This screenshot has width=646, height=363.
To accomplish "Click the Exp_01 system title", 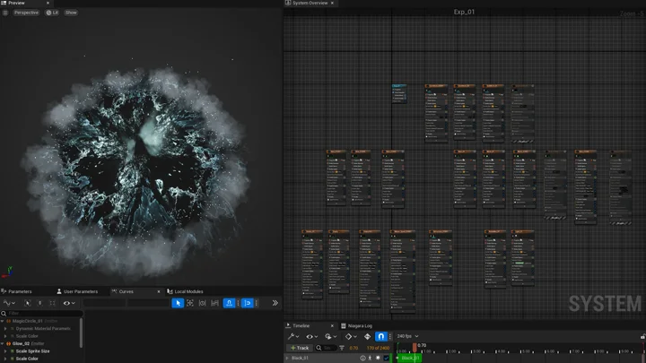I will click(x=464, y=12).
